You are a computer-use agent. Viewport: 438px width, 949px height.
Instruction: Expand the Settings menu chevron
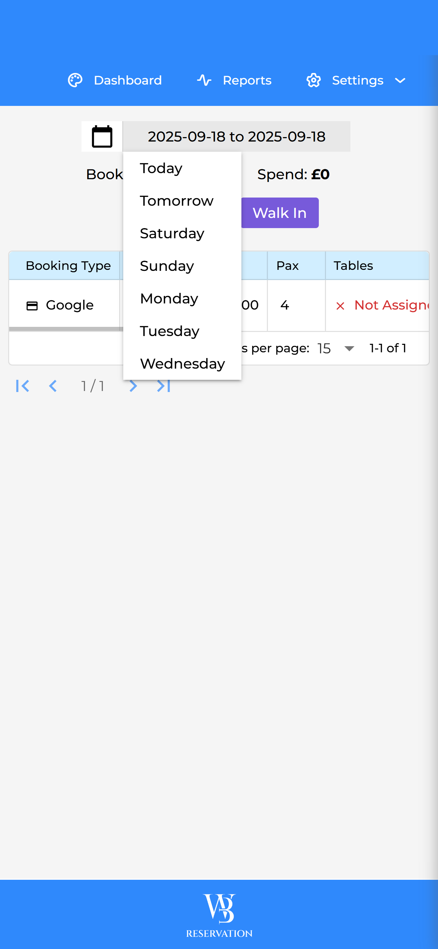[x=400, y=80]
